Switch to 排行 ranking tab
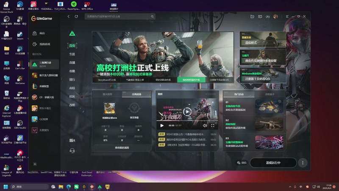 72,79
